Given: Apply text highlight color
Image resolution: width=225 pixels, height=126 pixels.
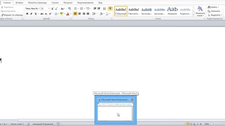Looking at the screenshot, I should pos(62,14).
